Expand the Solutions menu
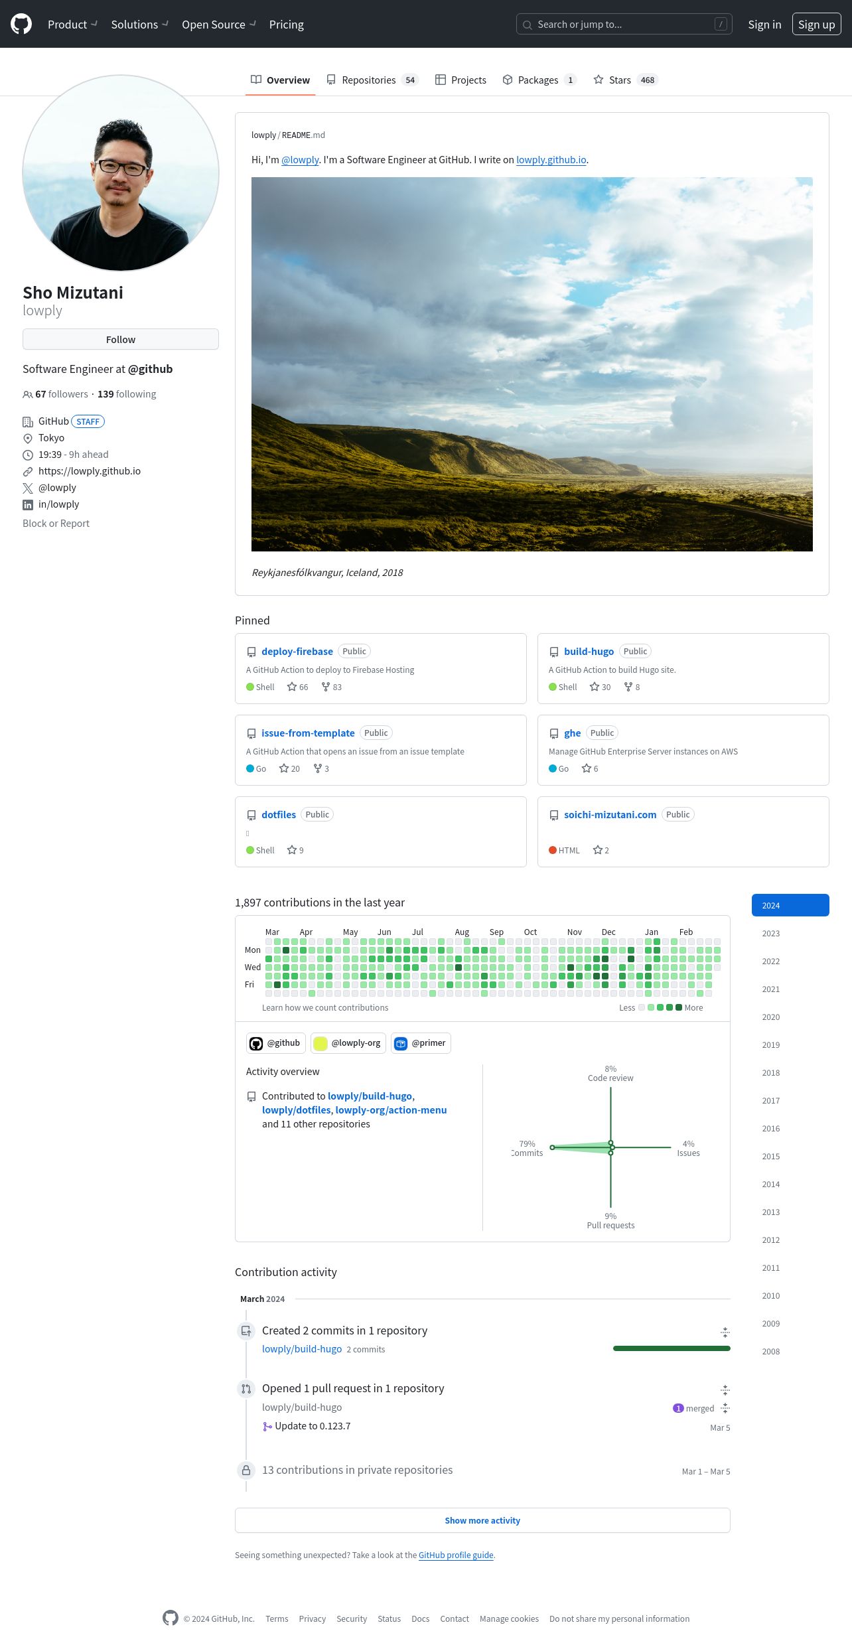The width and height of the screenshot is (852, 1651). coord(139,25)
